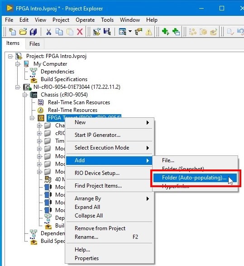
Task: Click the FPGA Target chip icon
Action: tap(41, 118)
